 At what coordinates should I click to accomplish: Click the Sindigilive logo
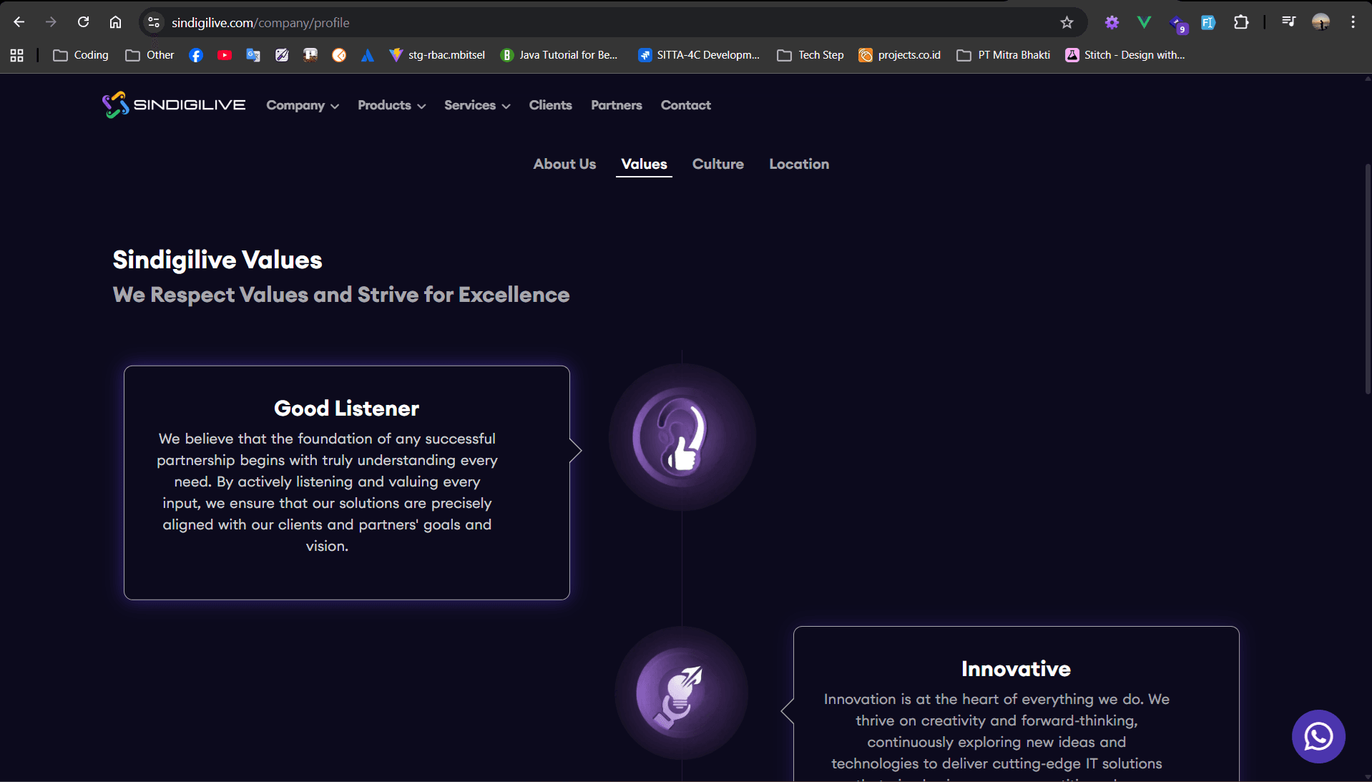[x=174, y=105]
